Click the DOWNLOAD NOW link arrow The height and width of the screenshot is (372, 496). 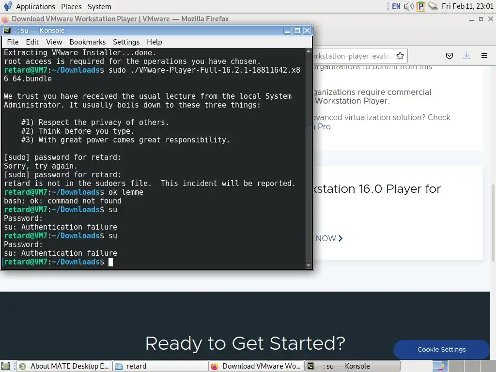(341, 238)
